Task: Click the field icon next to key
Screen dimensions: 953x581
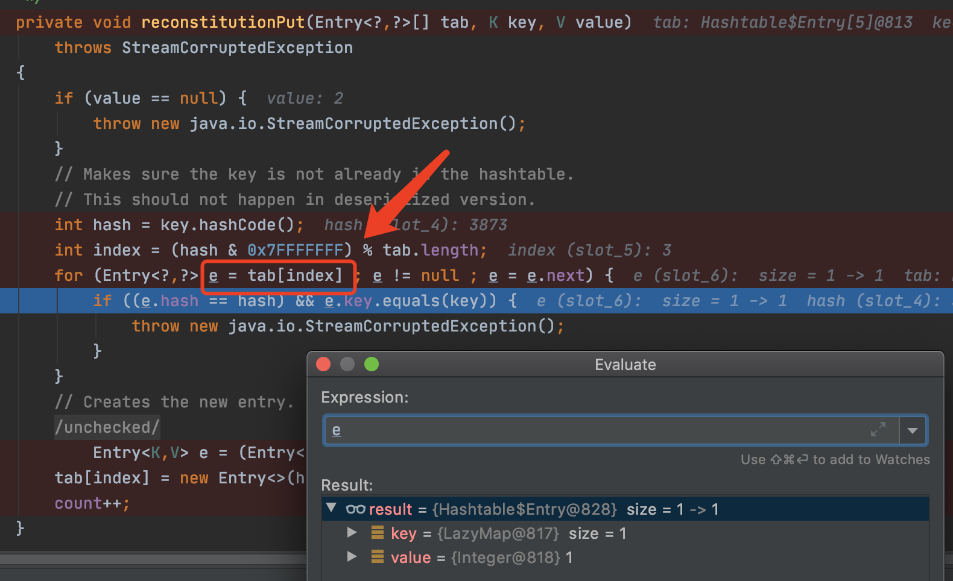Action: click(x=378, y=533)
